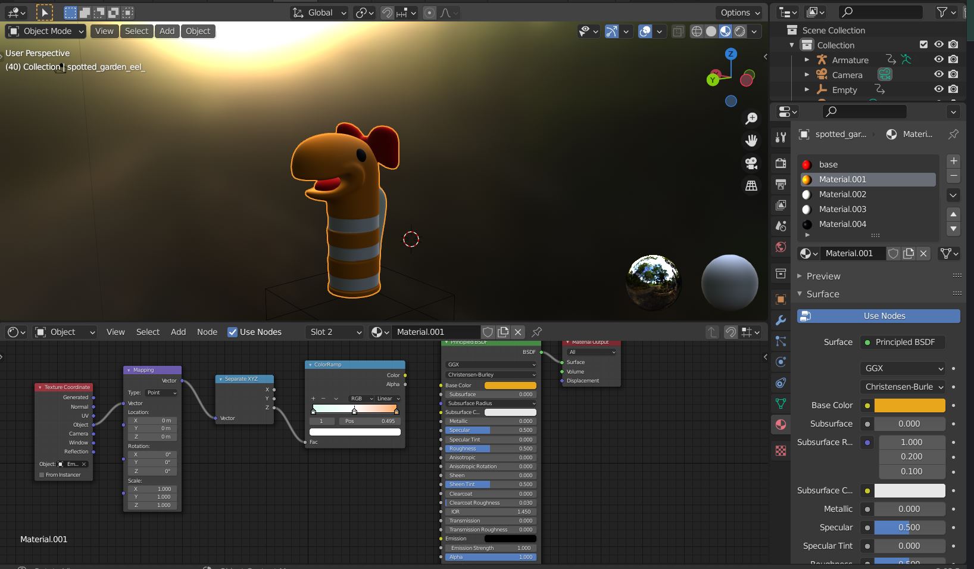This screenshot has width=974, height=569.
Task: Open the viewport Add menu
Action: [167, 31]
